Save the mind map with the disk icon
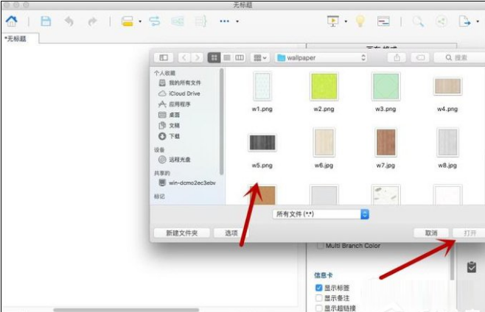485x312 pixels. pyautogui.click(x=46, y=21)
